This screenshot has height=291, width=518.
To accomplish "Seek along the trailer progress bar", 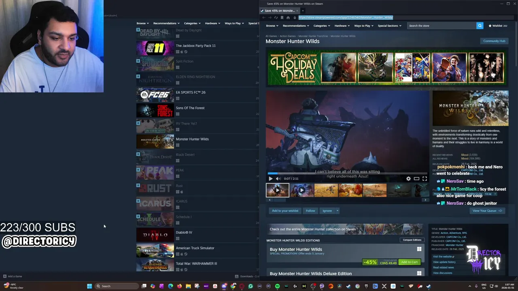I will 347,174.
